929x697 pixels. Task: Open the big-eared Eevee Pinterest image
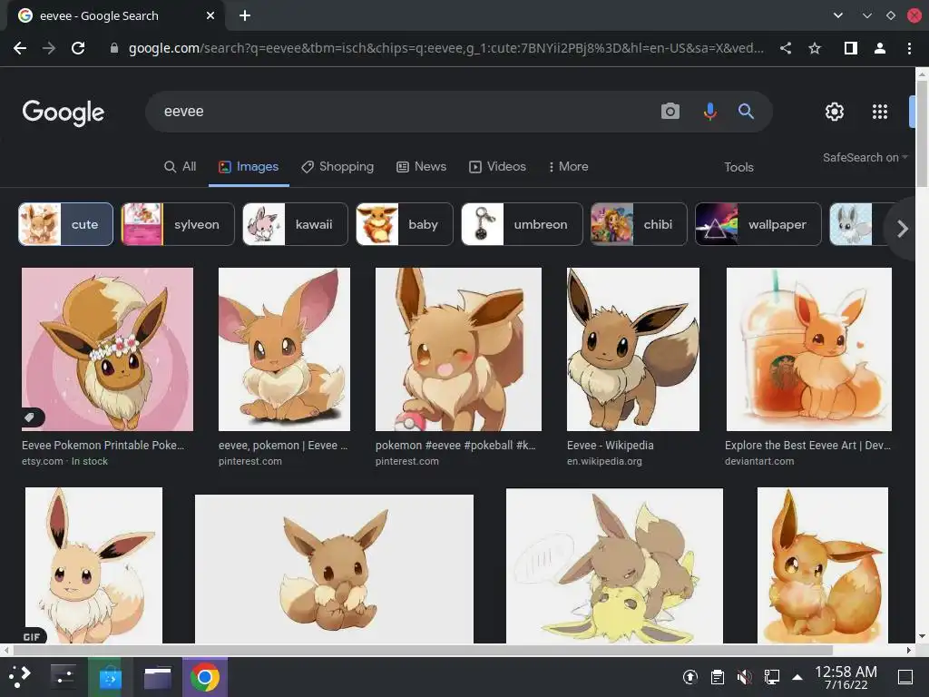[284, 349]
